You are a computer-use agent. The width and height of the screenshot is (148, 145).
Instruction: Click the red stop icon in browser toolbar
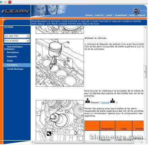pyautogui.click(x=10, y=2)
